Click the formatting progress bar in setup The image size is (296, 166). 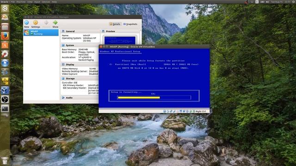coord(154,97)
